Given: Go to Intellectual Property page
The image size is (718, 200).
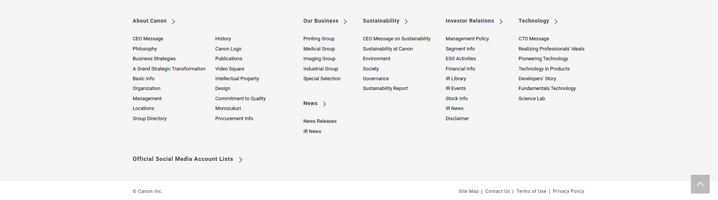Looking at the screenshot, I should coord(237,79).
